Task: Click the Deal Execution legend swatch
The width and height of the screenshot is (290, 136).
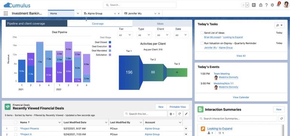Action: coord(110,46)
